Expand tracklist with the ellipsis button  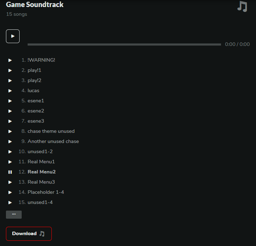[x=14, y=214]
